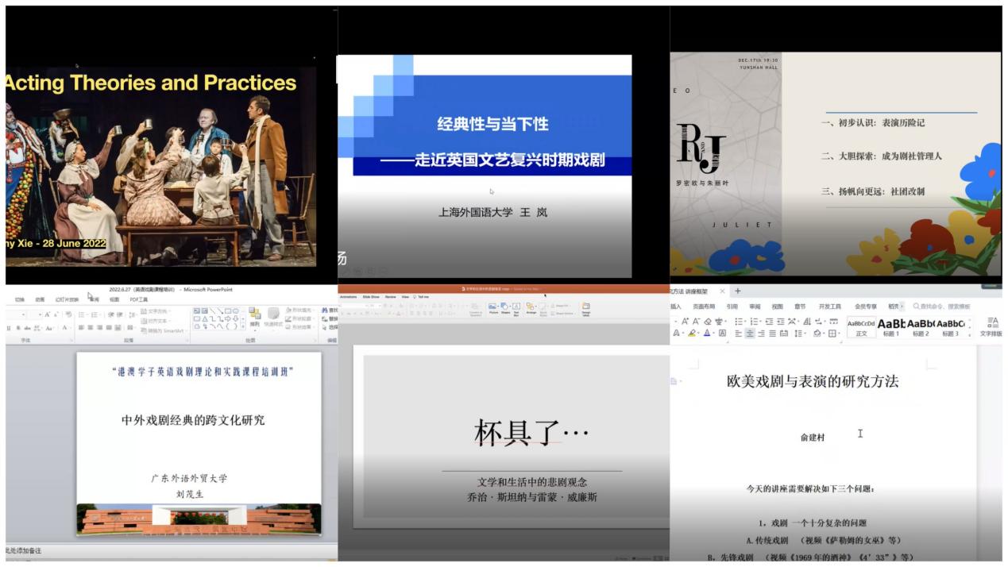This screenshot has width=1008, height=567.
Task: Open the 页面布局 tab in WPS
Action: coord(704,306)
